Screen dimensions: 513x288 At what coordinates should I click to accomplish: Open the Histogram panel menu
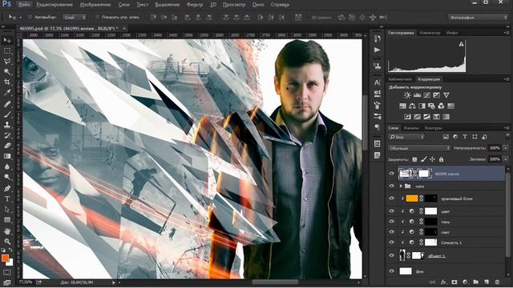click(x=507, y=33)
